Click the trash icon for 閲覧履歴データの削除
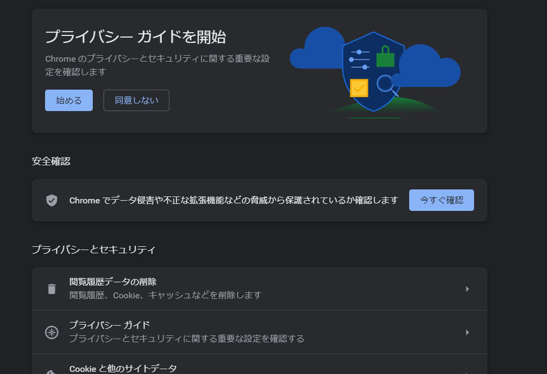The image size is (547, 374). coord(51,289)
